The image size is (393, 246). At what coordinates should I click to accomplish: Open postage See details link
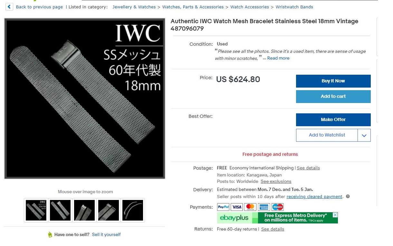point(308,168)
